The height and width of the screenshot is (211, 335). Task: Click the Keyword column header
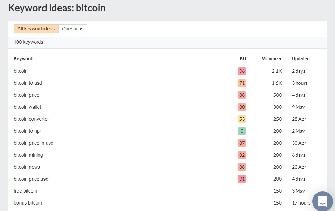pos(23,58)
